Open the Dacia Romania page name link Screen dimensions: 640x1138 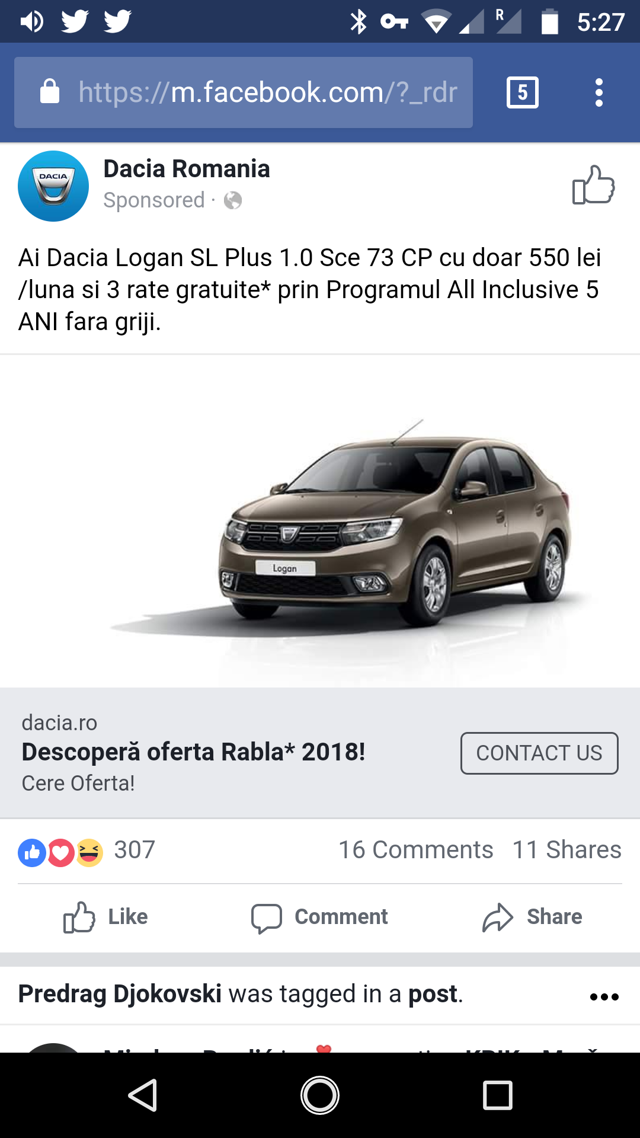tap(187, 169)
